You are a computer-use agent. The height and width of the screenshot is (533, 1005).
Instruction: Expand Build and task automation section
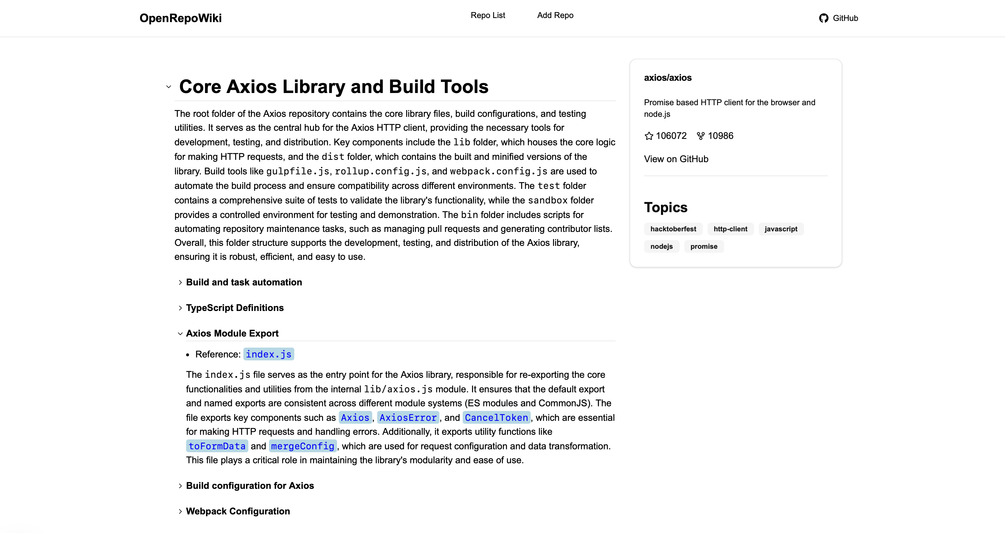pyautogui.click(x=180, y=283)
